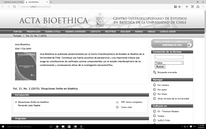Click arrow icon next to Por título
This screenshot has height=129, width=206.
point(154,94)
